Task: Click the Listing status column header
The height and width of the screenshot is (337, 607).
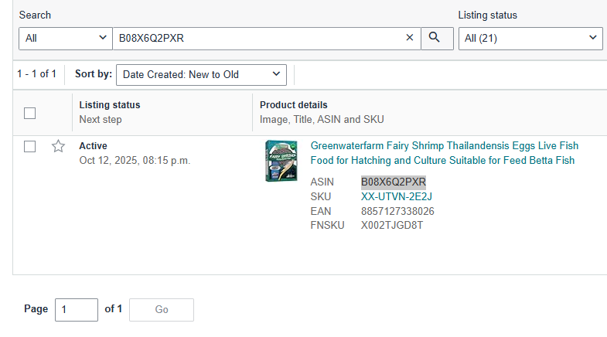Action: [x=110, y=105]
